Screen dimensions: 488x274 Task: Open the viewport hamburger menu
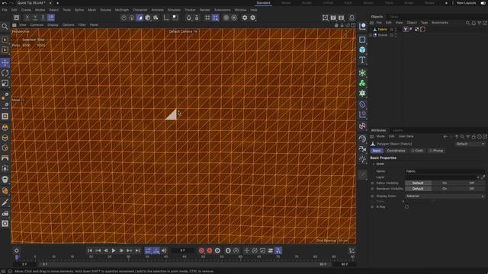[x=14, y=25]
